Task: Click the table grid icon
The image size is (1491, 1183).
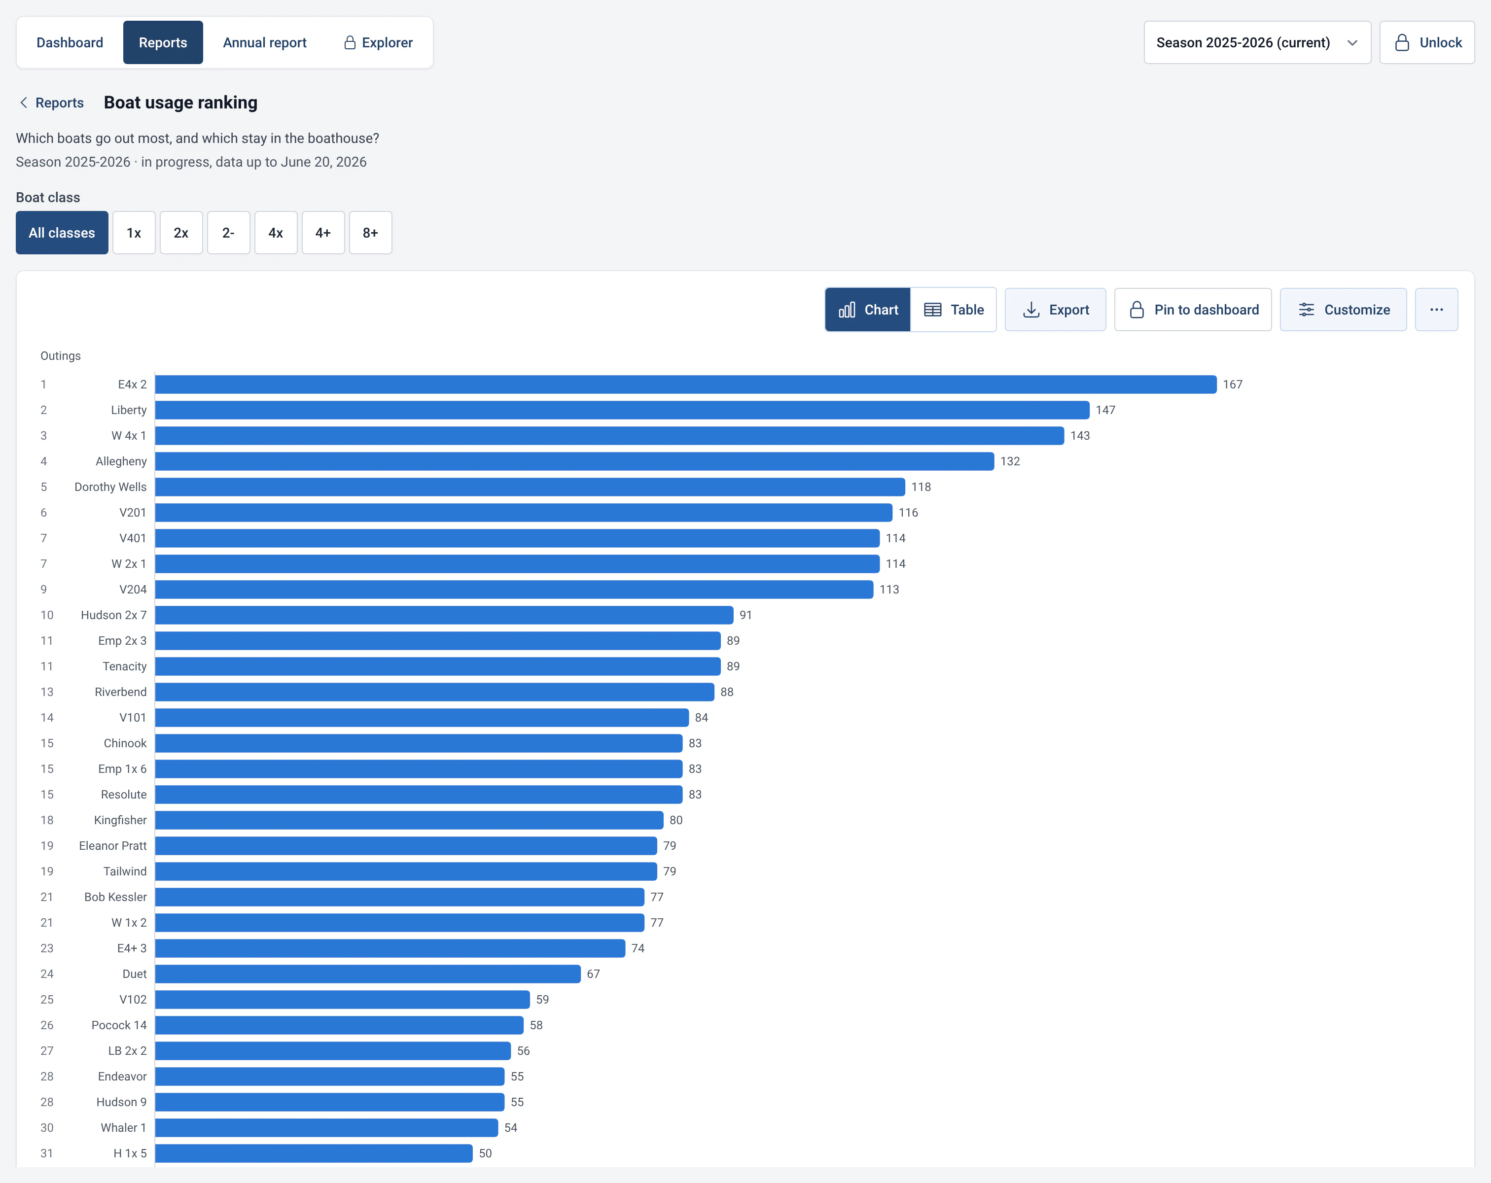Action: click(x=932, y=310)
